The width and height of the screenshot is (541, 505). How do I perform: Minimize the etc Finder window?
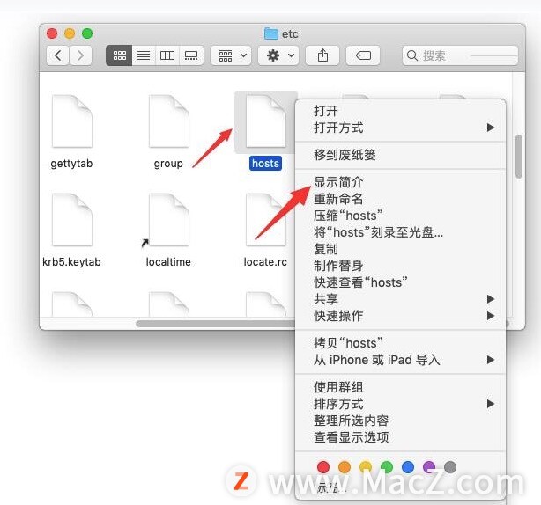point(70,33)
